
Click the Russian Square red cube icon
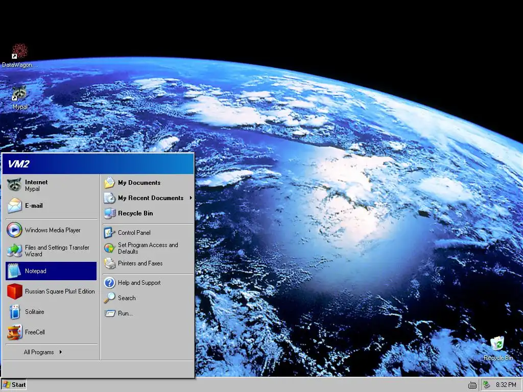tap(14, 291)
